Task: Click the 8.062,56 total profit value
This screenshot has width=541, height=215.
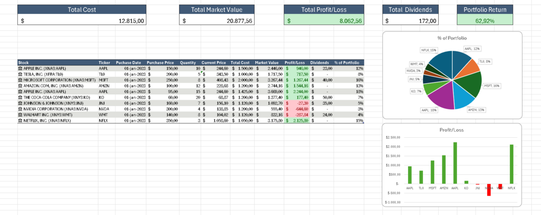Action: click(324, 20)
